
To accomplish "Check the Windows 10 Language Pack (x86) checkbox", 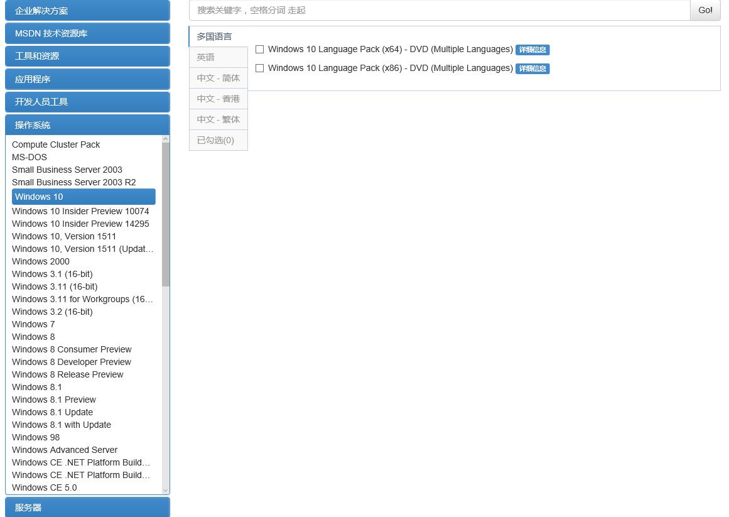I will 259,68.
